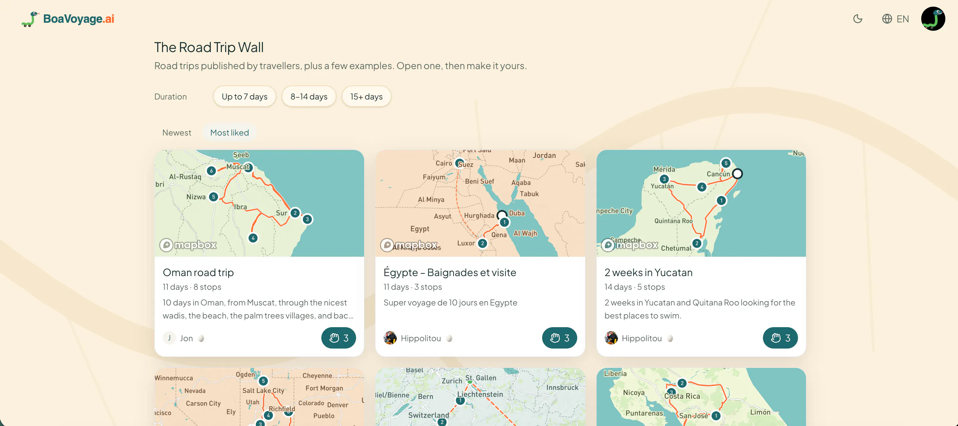Like the Yucatan trip clap button
958x426 pixels.
[780, 338]
